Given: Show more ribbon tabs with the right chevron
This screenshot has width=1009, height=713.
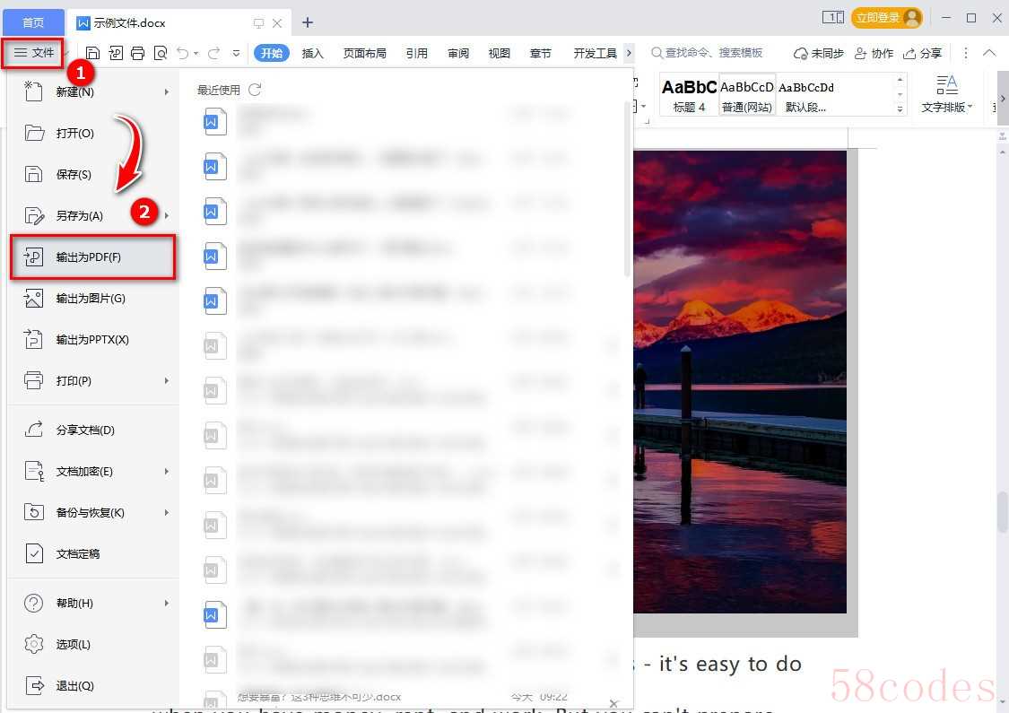Looking at the screenshot, I should [629, 53].
